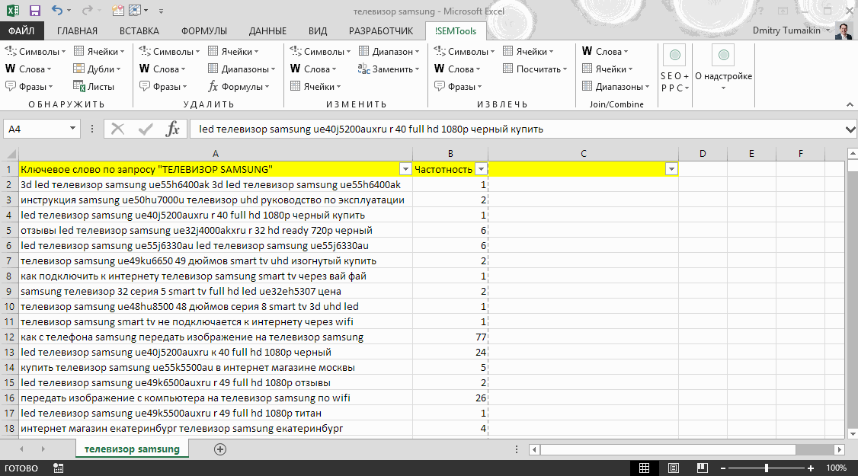This screenshot has width=858, height=476.
Task: Open Слова menu in Join/Combine group
Action: click(x=605, y=52)
